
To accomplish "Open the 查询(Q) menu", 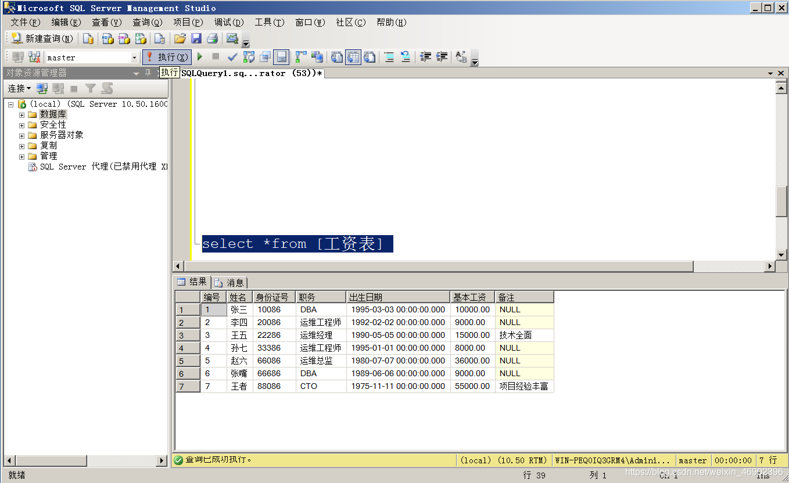I will click(x=148, y=22).
